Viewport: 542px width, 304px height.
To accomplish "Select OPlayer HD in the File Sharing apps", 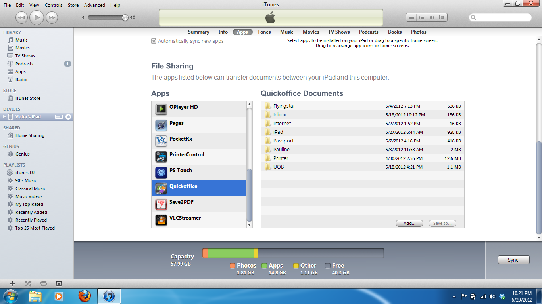I will 199,109.
